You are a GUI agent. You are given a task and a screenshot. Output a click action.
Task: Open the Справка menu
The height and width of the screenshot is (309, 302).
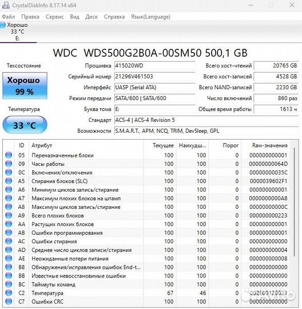pos(114,17)
